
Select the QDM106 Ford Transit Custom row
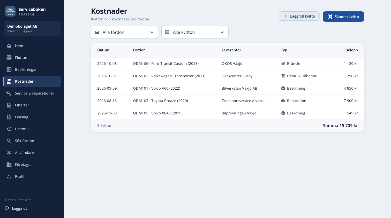click(228, 64)
